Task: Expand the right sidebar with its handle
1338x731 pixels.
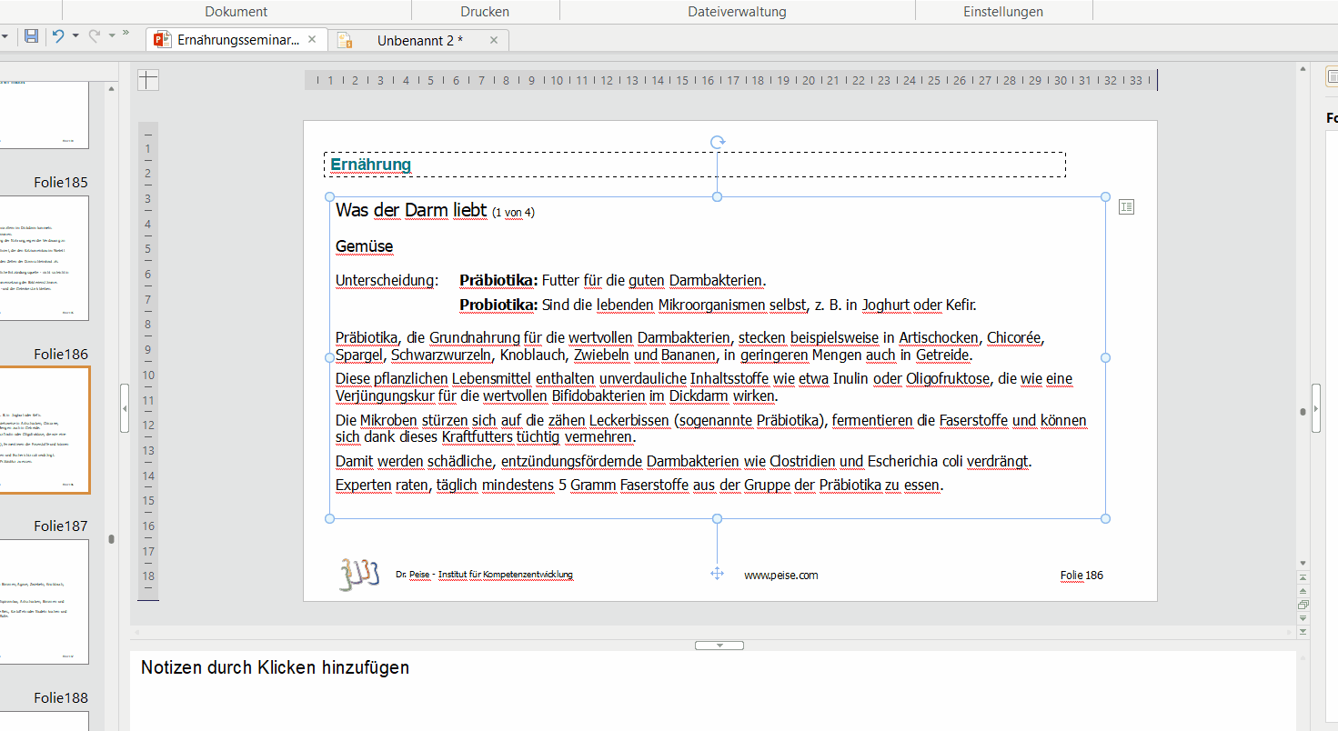Action: pyautogui.click(x=1315, y=408)
